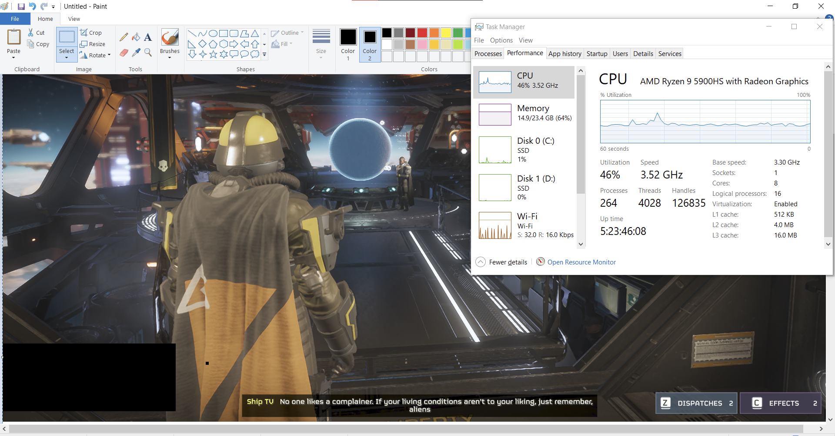835x436 pixels.
Task: Pick the Color picker eyedropper tool
Action: (x=136, y=53)
